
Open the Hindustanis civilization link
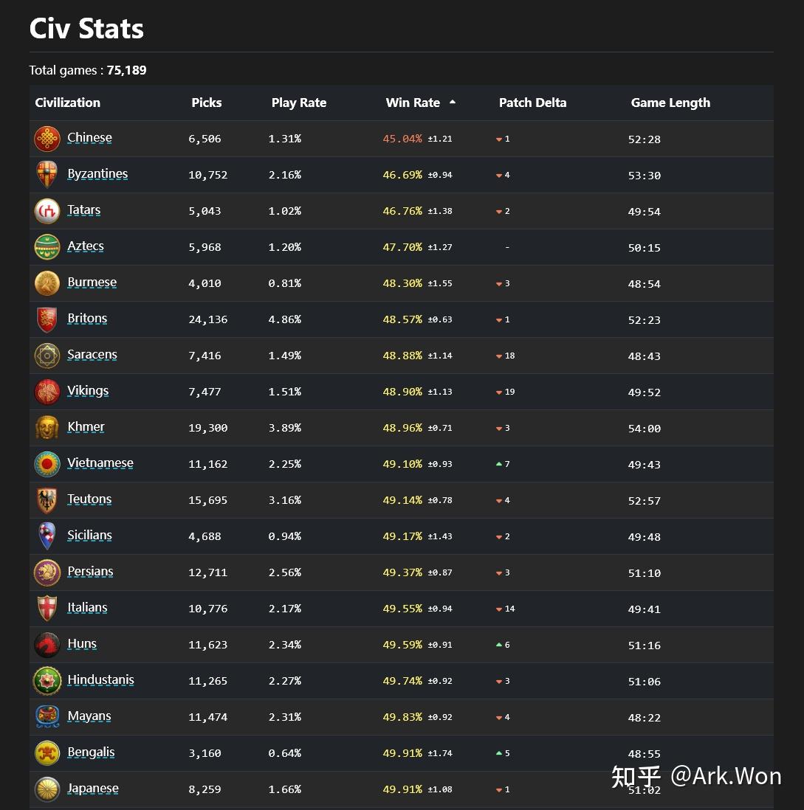coord(101,680)
